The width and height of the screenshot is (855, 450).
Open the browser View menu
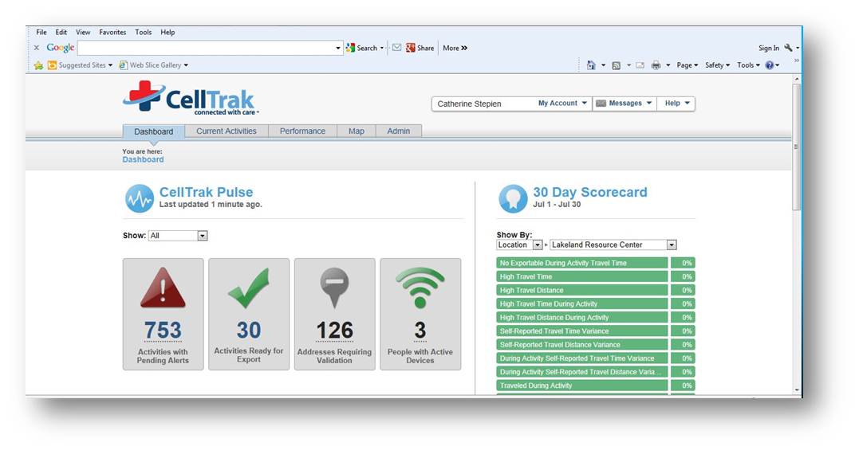coord(83,32)
